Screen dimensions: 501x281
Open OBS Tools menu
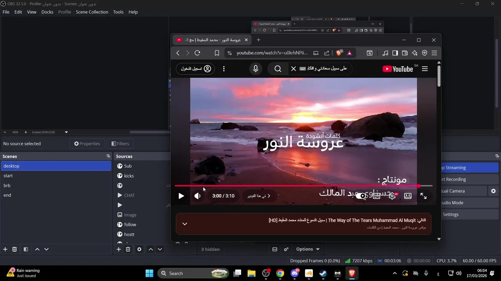click(x=118, y=12)
